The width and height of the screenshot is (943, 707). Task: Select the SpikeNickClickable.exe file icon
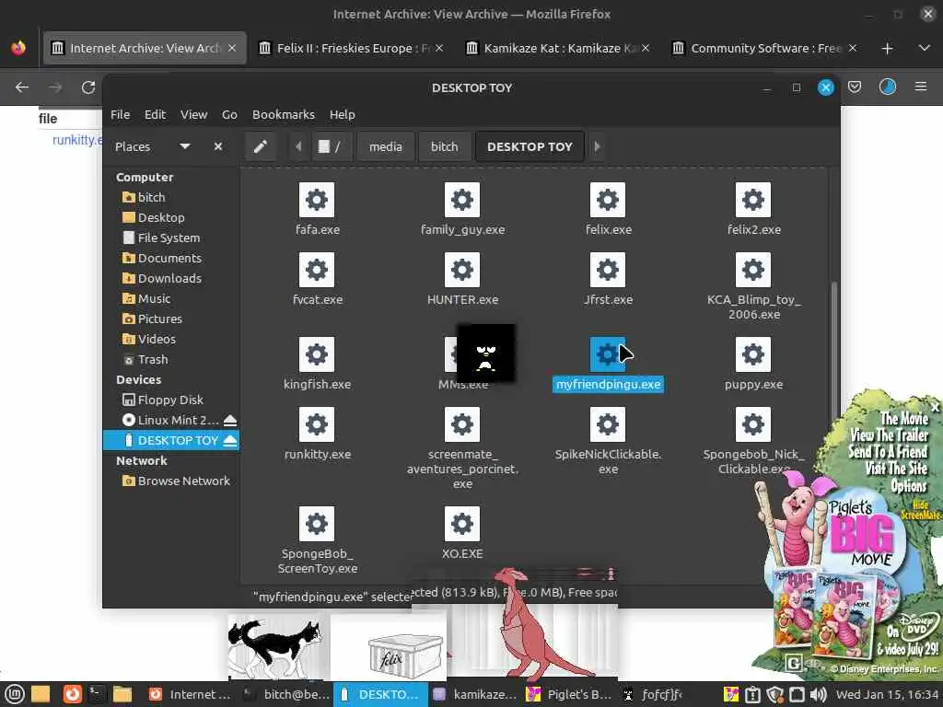click(608, 424)
